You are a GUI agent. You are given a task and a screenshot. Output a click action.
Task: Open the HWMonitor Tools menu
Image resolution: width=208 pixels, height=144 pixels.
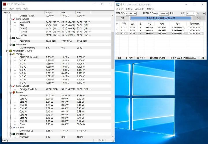point(18,9)
